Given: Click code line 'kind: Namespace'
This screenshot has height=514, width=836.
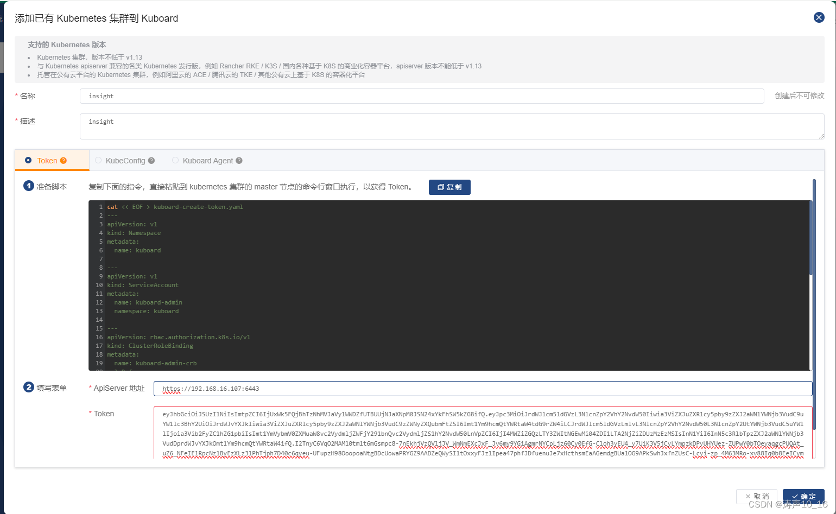Looking at the screenshot, I should (134, 233).
